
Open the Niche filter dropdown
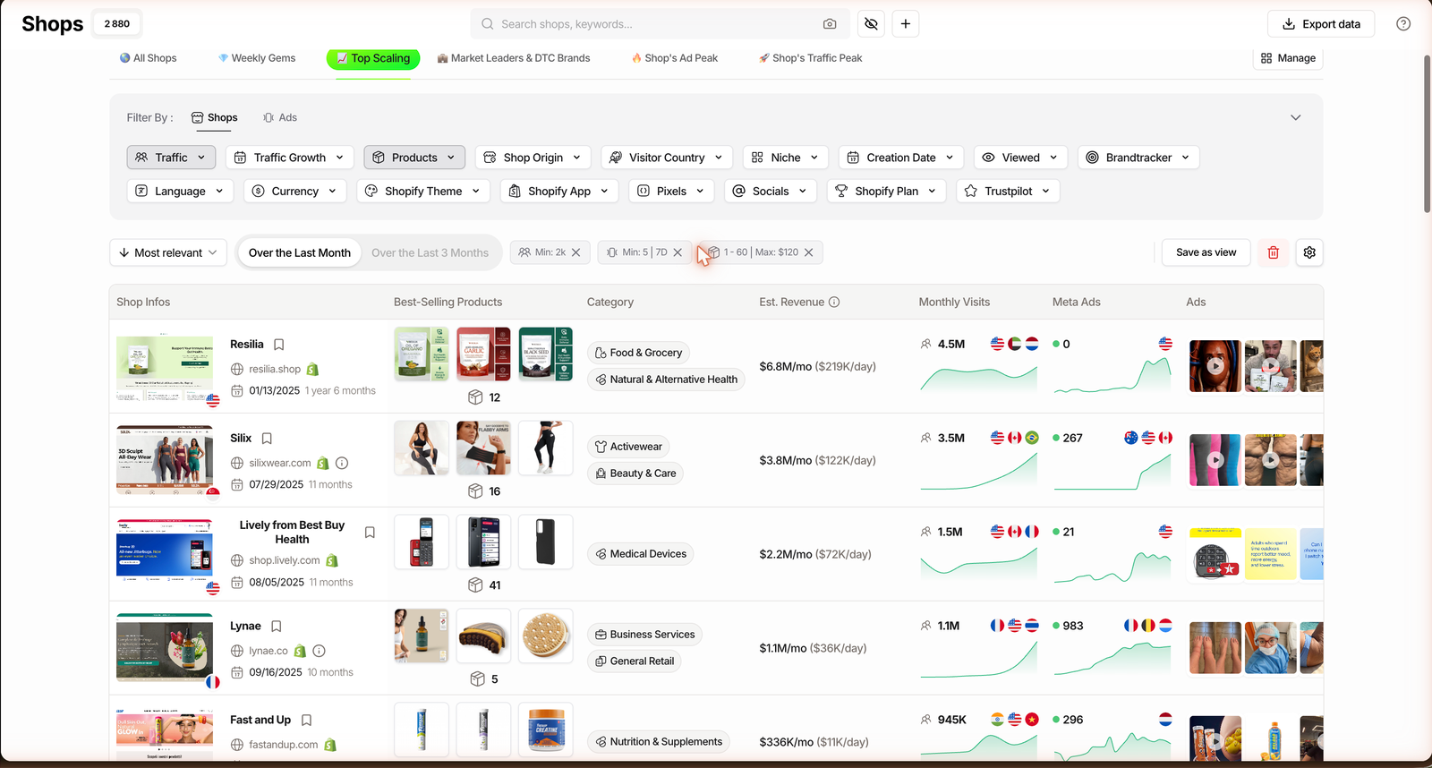click(785, 158)
